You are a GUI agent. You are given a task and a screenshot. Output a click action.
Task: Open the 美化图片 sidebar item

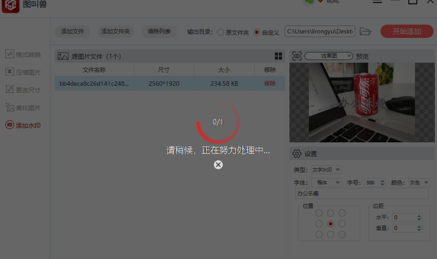coord(23,108)
